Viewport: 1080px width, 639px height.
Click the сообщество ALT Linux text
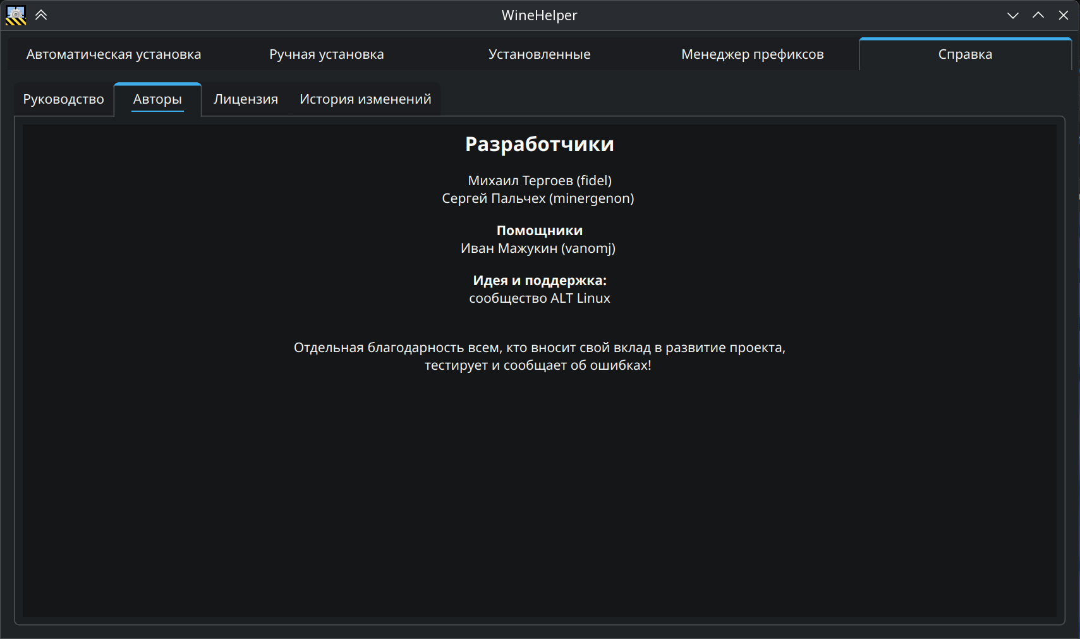coord(540,298)
